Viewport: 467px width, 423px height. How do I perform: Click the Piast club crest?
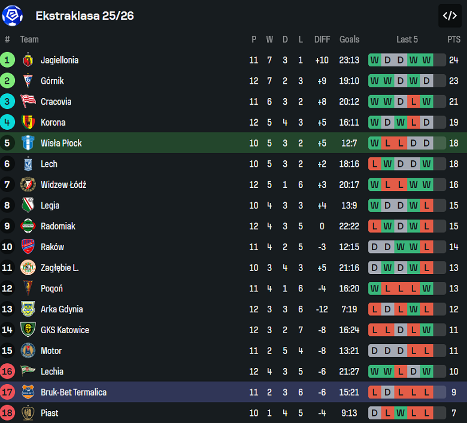point(28,413)
